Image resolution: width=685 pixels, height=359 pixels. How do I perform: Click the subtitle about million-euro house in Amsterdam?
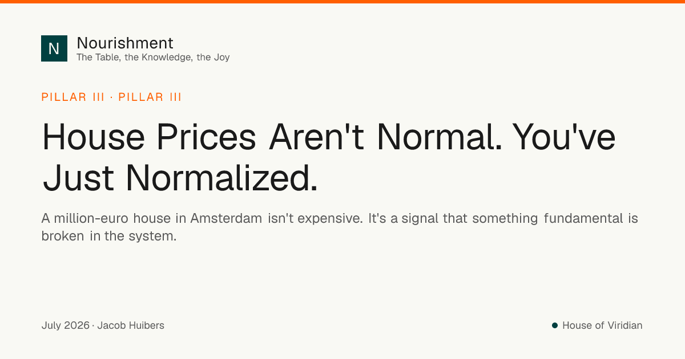pyautogui.click(x=340, y=227)
